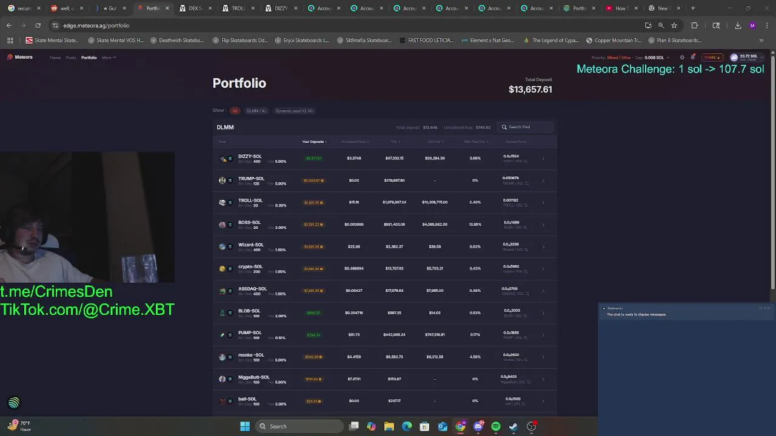Click the TROLL-SOL token pair icon
Viewport: 776px width, 436px height.
coord(226,202)
